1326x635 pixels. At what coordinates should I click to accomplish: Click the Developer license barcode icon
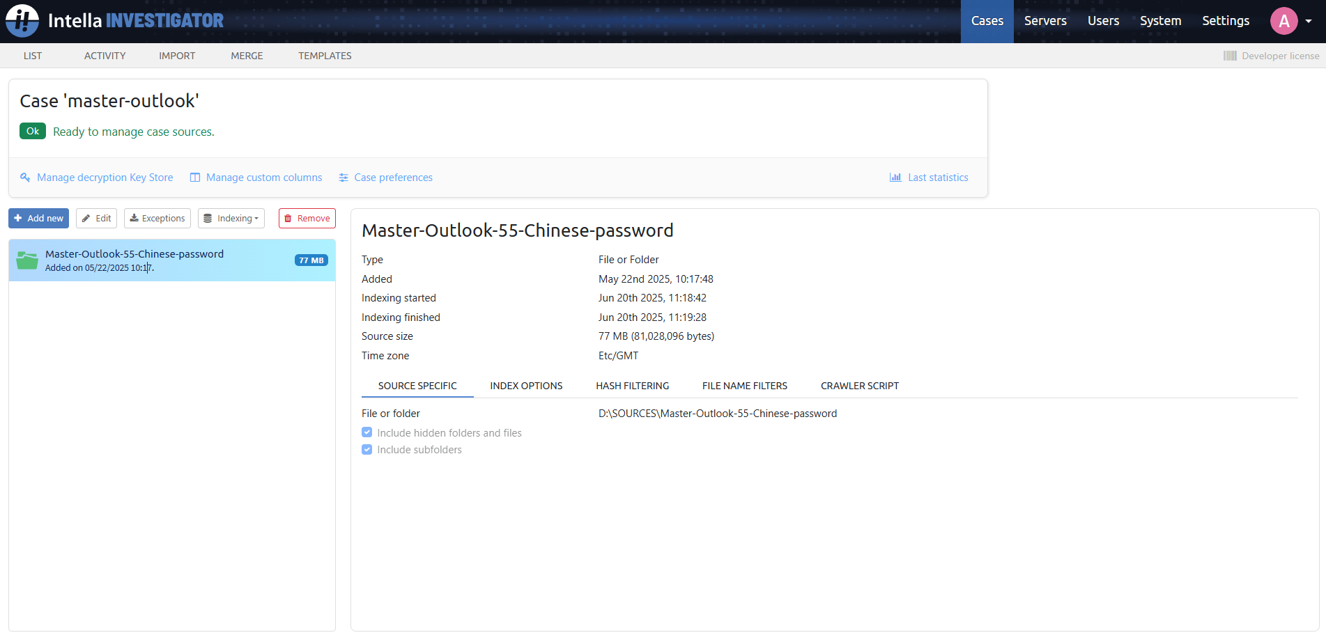pos(1231,56)
